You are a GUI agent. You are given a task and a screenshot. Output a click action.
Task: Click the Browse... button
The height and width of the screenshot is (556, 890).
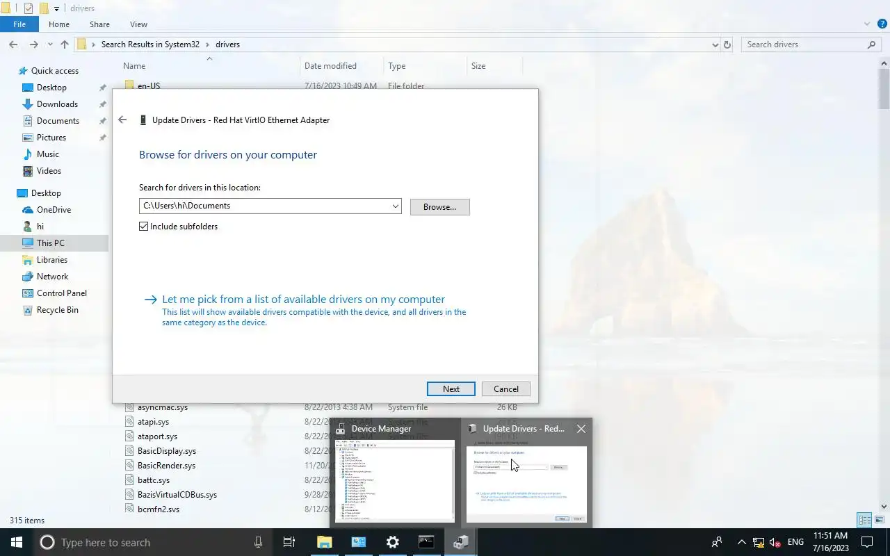pyautogui.click(x=439, y=207)
